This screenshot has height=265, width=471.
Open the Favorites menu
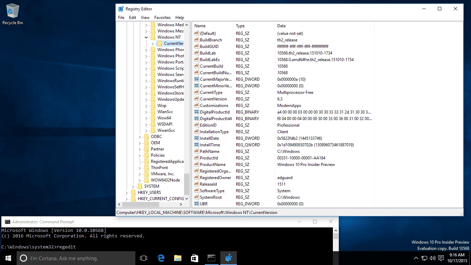162,18
